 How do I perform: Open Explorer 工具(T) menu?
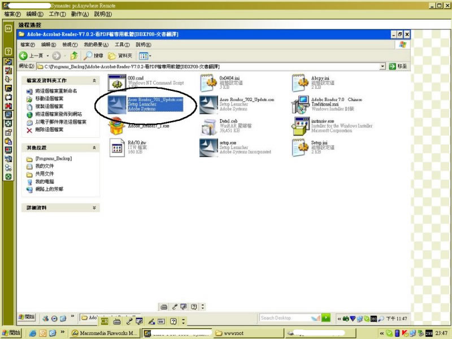(122, 45)
